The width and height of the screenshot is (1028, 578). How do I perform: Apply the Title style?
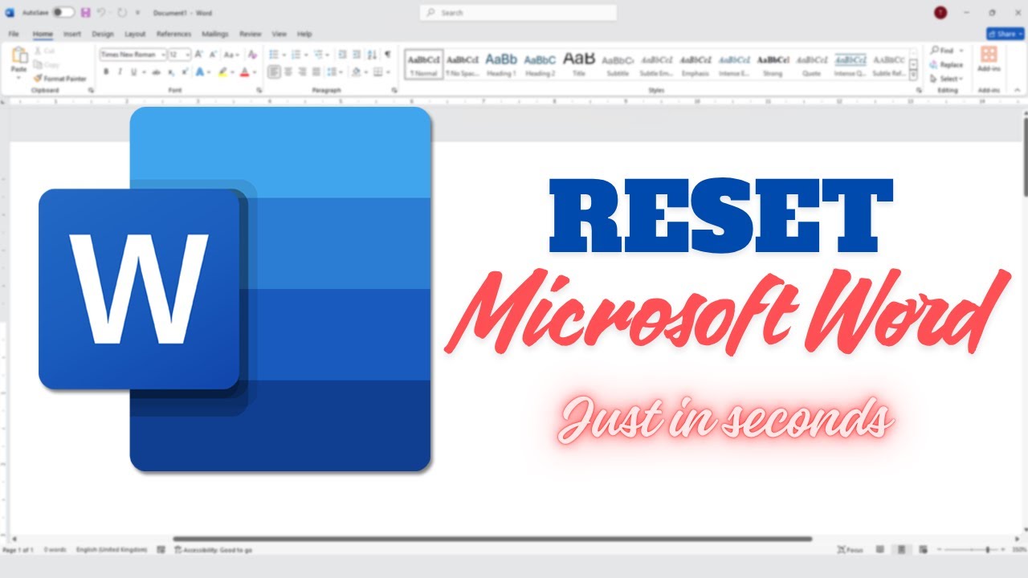578,63
